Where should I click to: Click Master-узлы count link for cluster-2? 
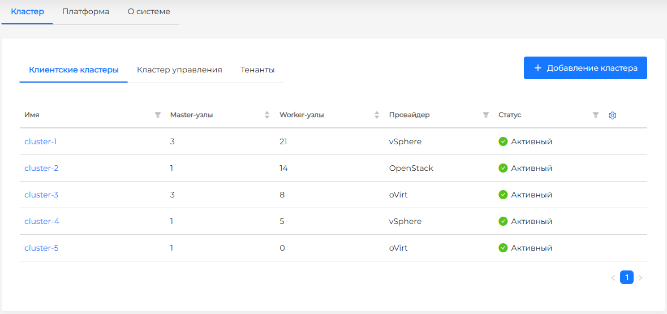171,168
